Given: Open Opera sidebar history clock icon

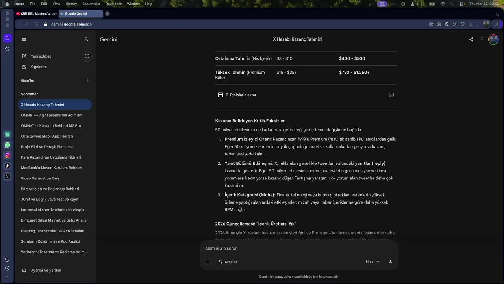Looking at the screenshot, I should click(7, 268).
